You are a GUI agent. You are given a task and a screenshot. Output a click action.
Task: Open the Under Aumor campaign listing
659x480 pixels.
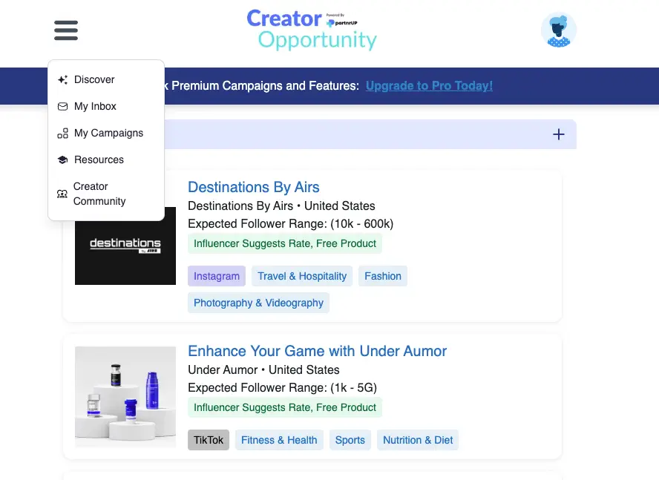tap(317, 351)
